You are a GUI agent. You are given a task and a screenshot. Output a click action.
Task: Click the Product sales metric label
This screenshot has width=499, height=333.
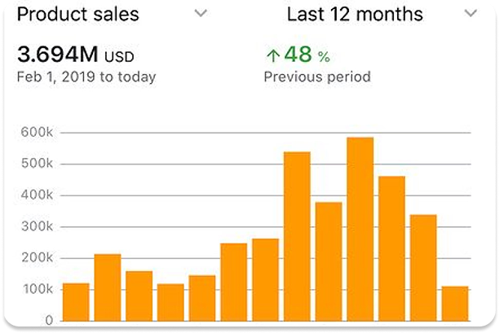pyautogui.click(x=78, y=15)
